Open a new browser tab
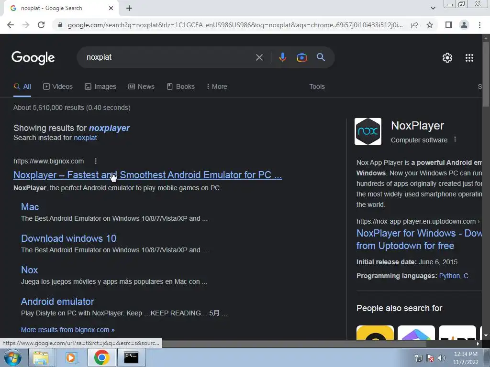 129,8
